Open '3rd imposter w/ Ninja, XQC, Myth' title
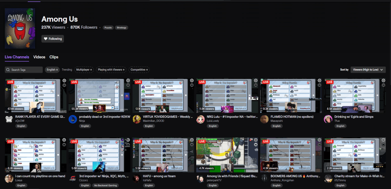 pyautogui.click(x=104, y=176)
